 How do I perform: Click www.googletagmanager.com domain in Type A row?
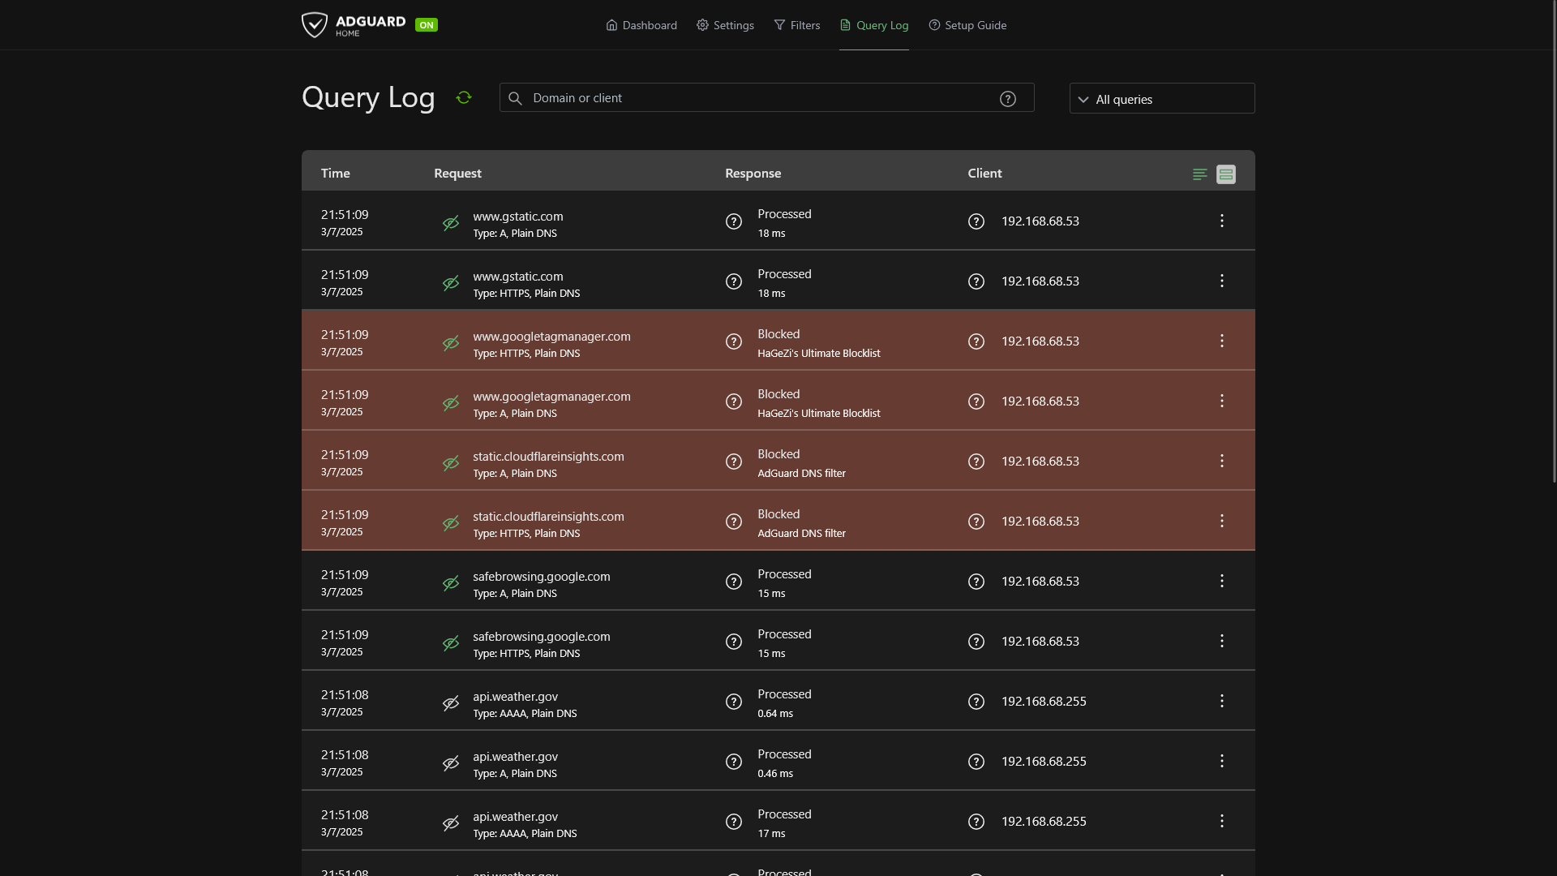[x=551, y=397]
